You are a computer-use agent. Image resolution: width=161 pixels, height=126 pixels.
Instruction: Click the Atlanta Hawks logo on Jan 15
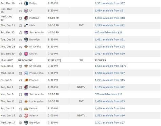[26, 115]
